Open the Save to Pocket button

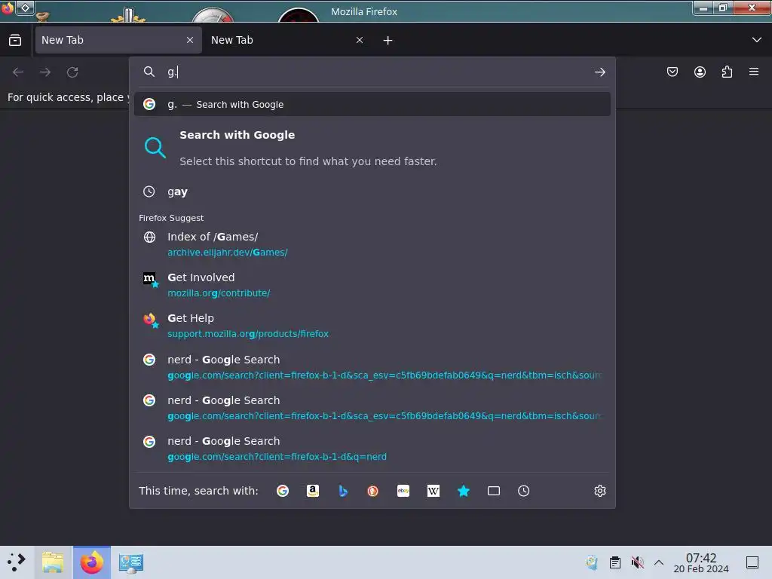pos(672,72)
